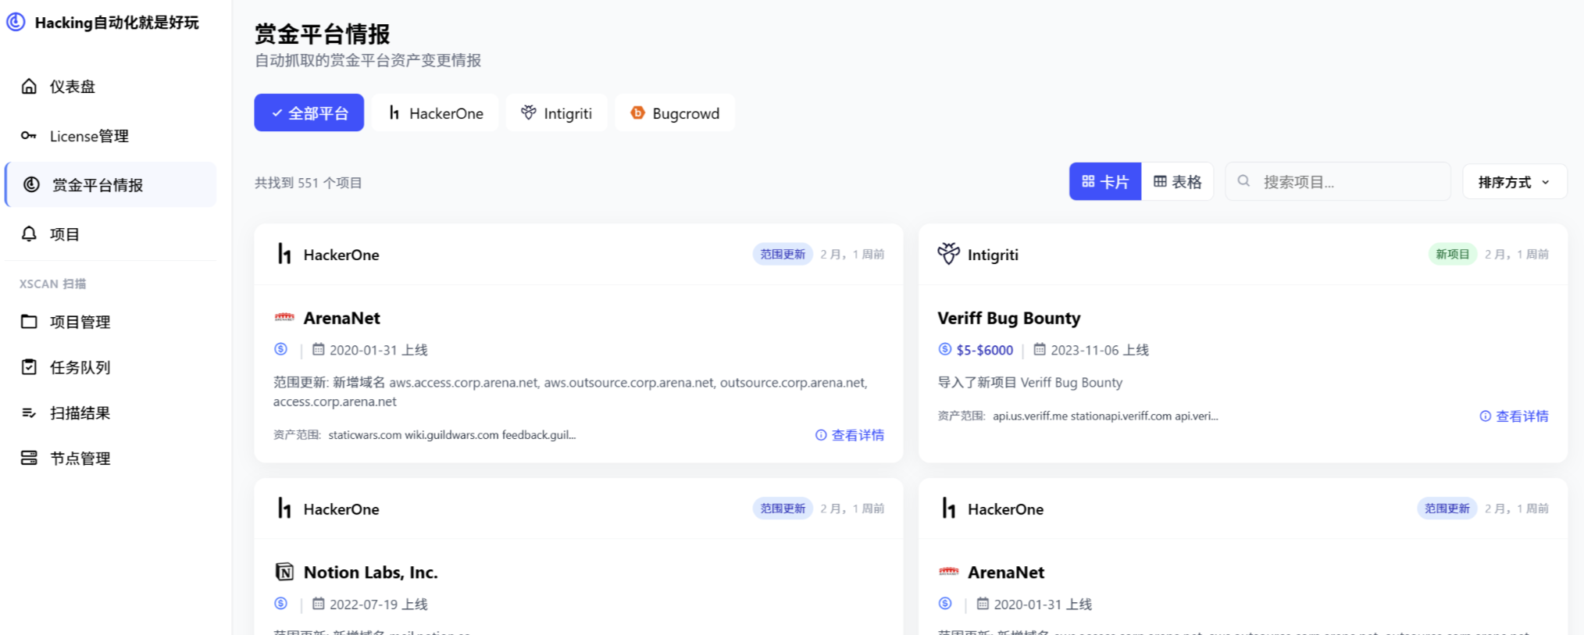
Task: Open the Notion Labs, Inc. project title
Action: coord(370,573)
